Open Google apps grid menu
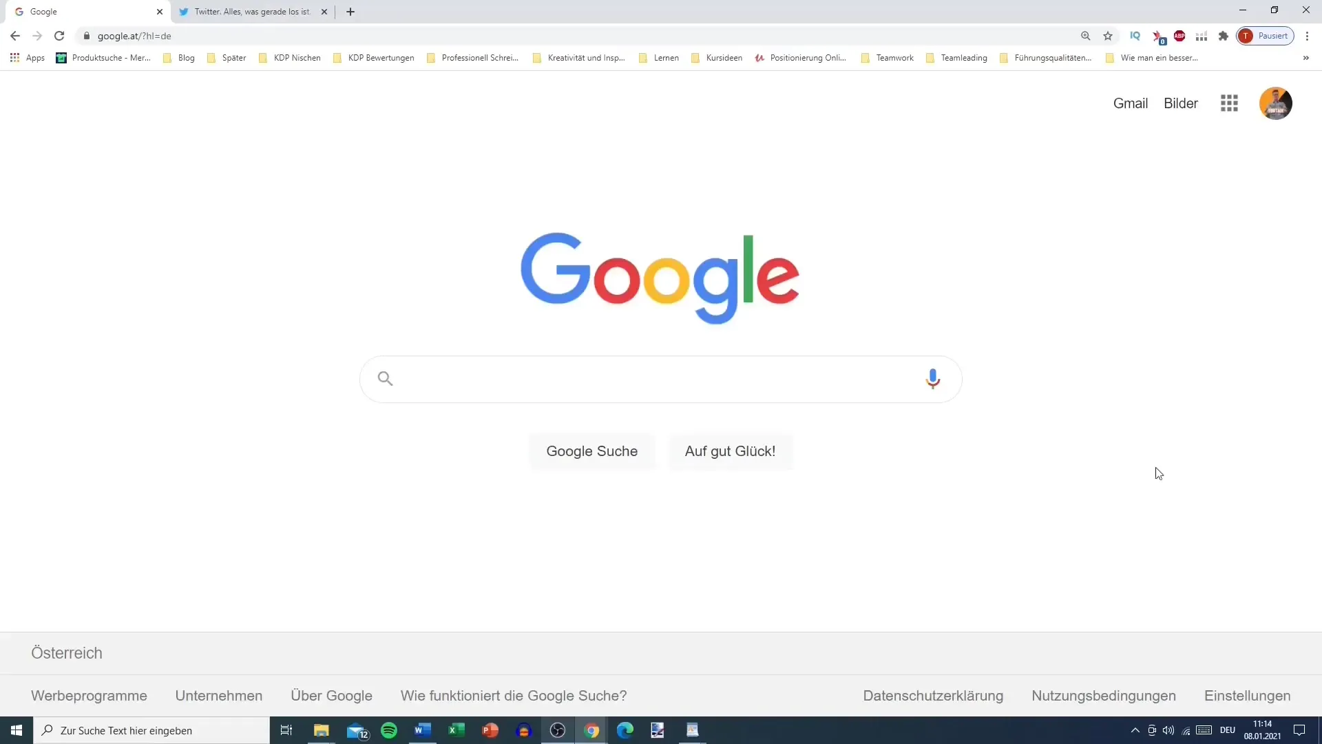This screenshot has width=1322, height=744. tap(1229, 103)
